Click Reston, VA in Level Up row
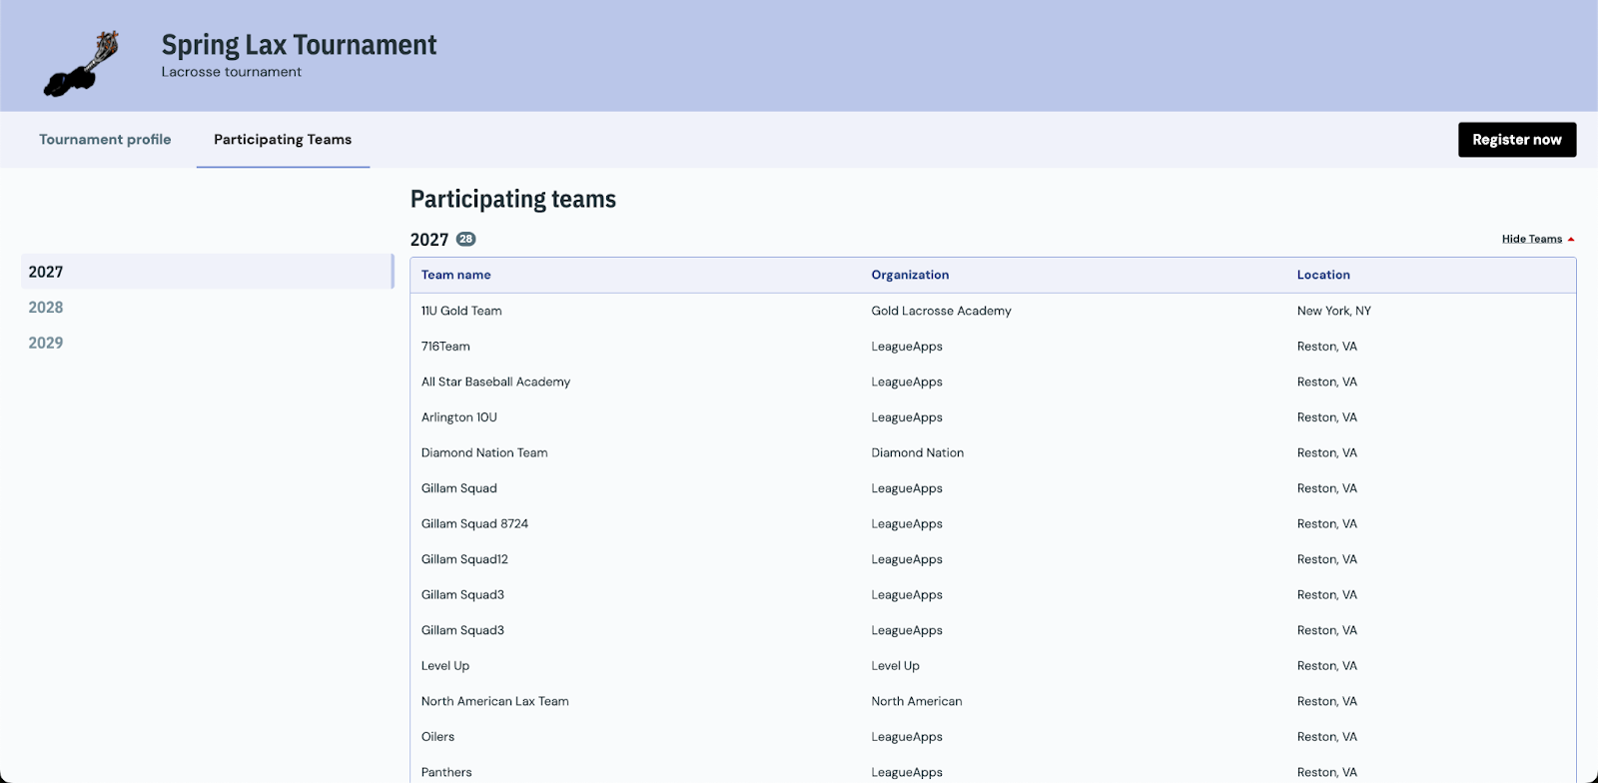1598x783 pixels. [1327, 666]
